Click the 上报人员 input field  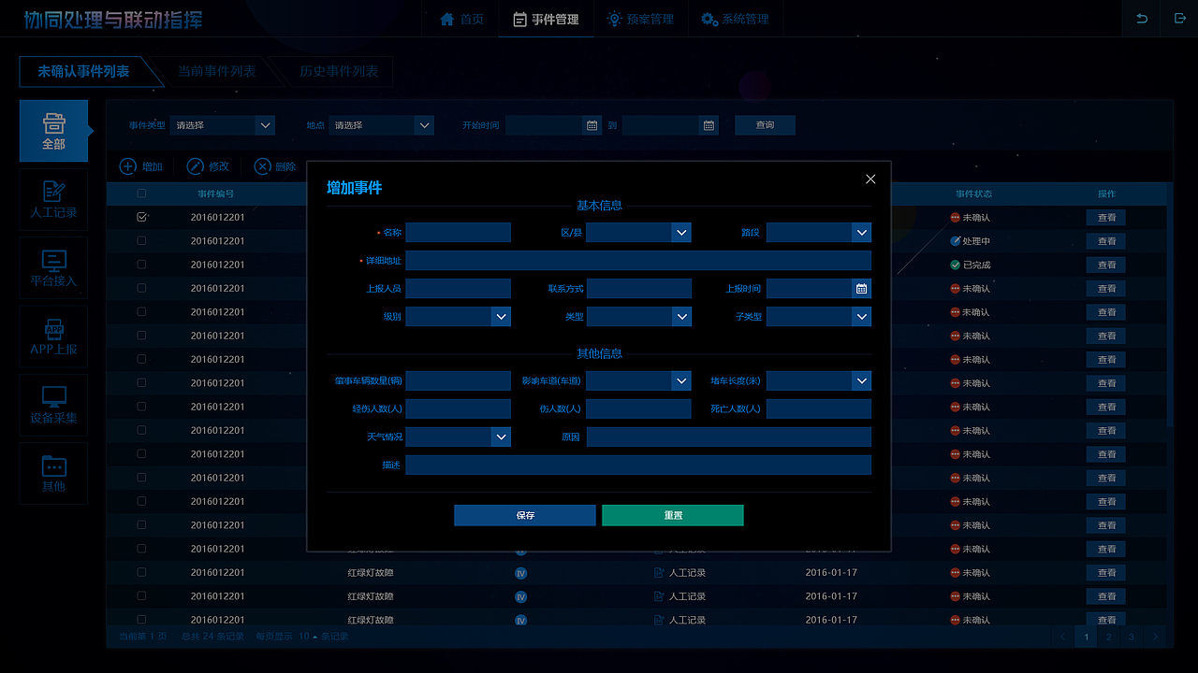click(459, 289)
